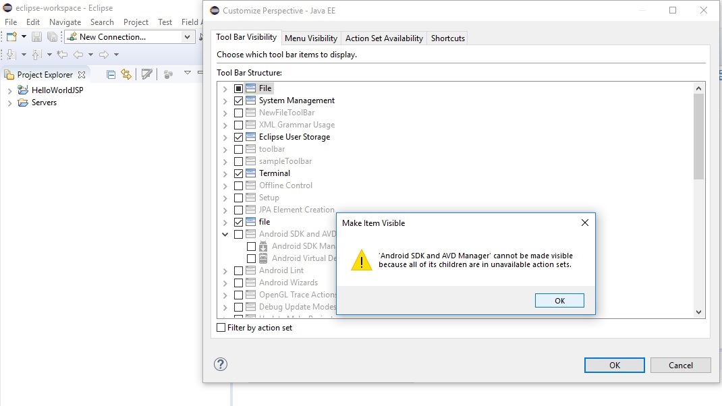This screenshot has width=722, height=406.
Task: Click the Back navigation arrow icon
Action: (79, 55)
